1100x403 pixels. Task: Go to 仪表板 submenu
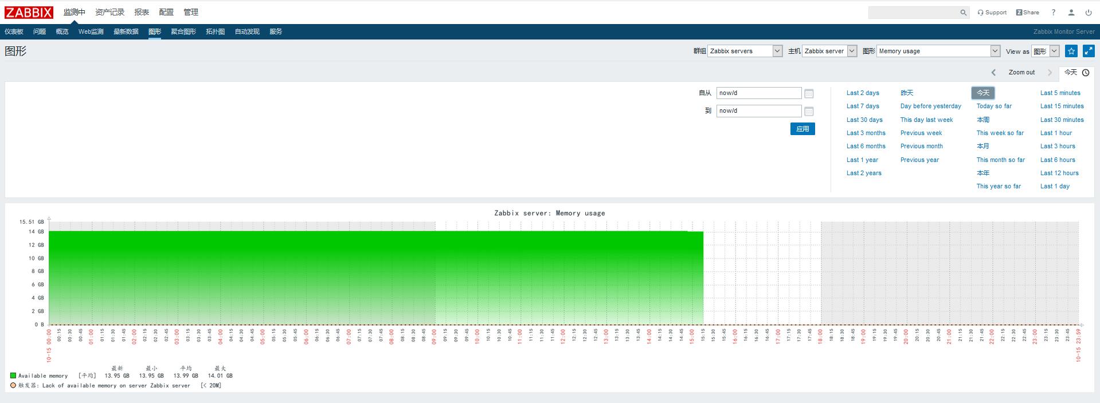pos(14,31)
